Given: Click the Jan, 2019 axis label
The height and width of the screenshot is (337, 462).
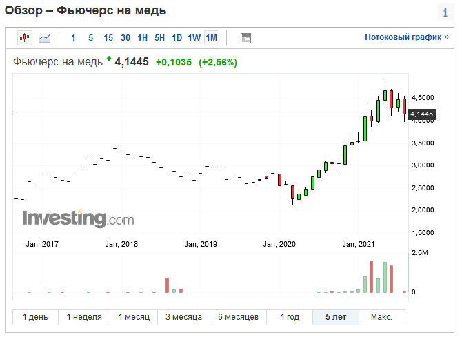Looking at the screenshot, I should [201, 244].
